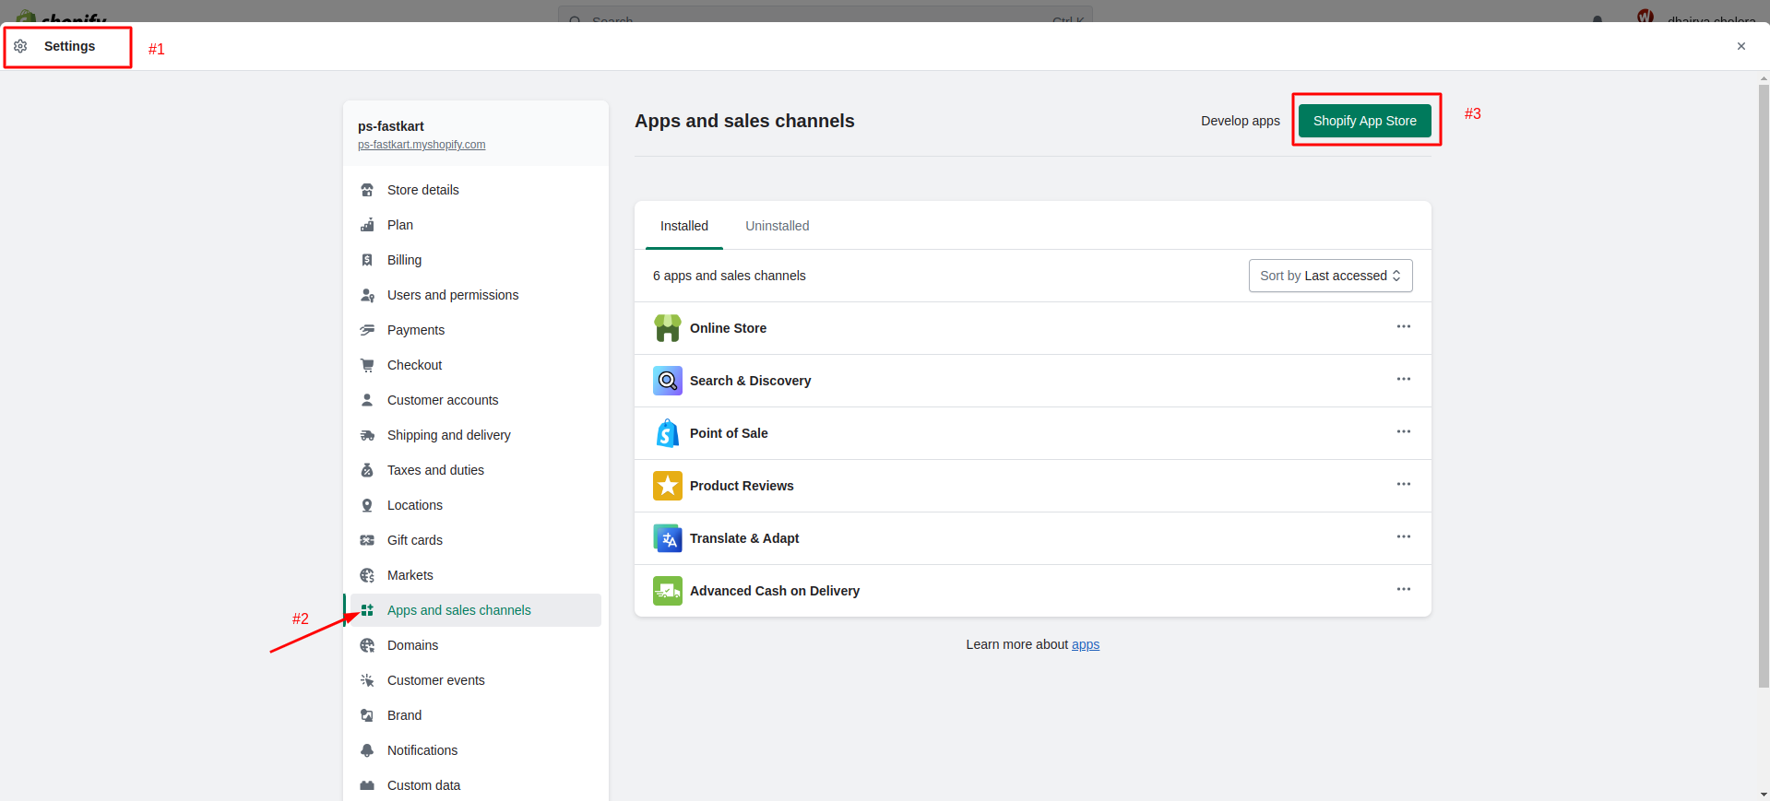
Task: Click the Point of Sale bag icon
Action: click(667, 433)
